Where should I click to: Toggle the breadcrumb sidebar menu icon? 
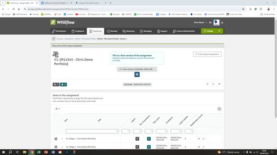click(x=54, y=39)
